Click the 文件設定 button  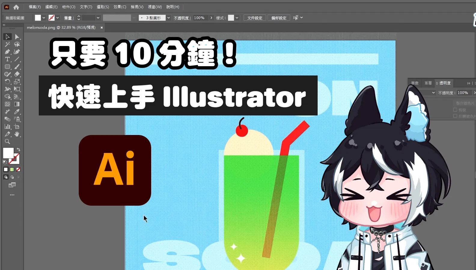click(255, 18)
